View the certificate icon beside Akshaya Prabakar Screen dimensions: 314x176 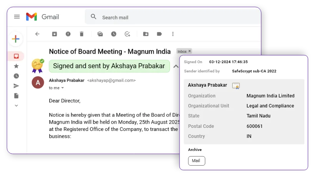(236, 85)
